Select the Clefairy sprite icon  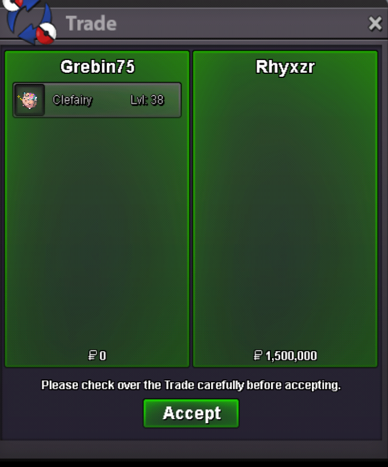tap(29, 100)
